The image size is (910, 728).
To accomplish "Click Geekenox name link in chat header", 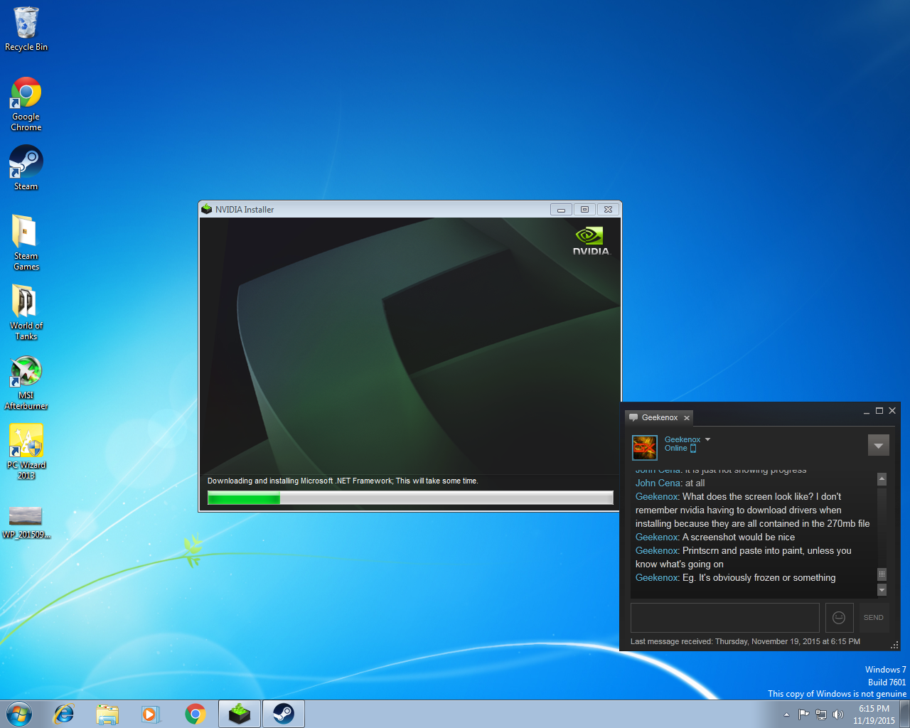I will pos(682,439).
